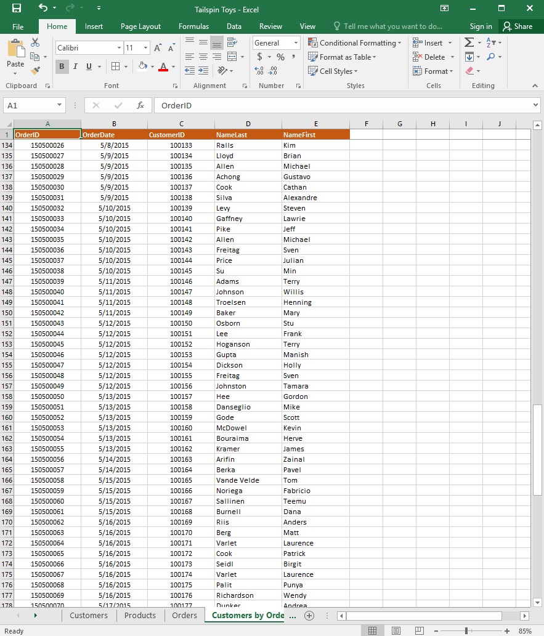544x636 pixels.
Task: Decrease font size with small A icon
Action: click(x=172, y=48)
